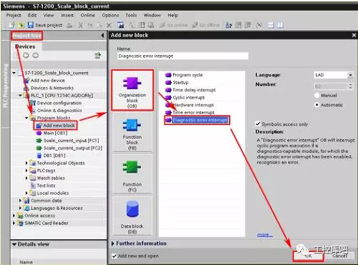
Task: Toggle Symbolic access only checkbox
Action: tap(258, 124)
